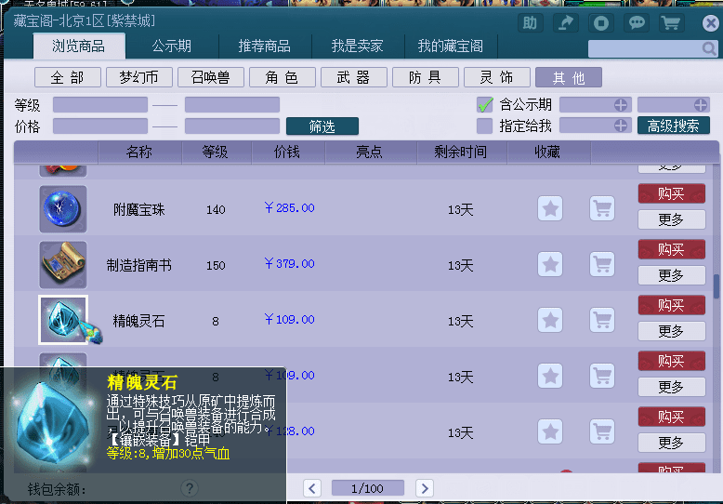Screen dimensions: 723x504
Task: Switch to the 浏览商品 tab
Action: [x=79, y=46]
